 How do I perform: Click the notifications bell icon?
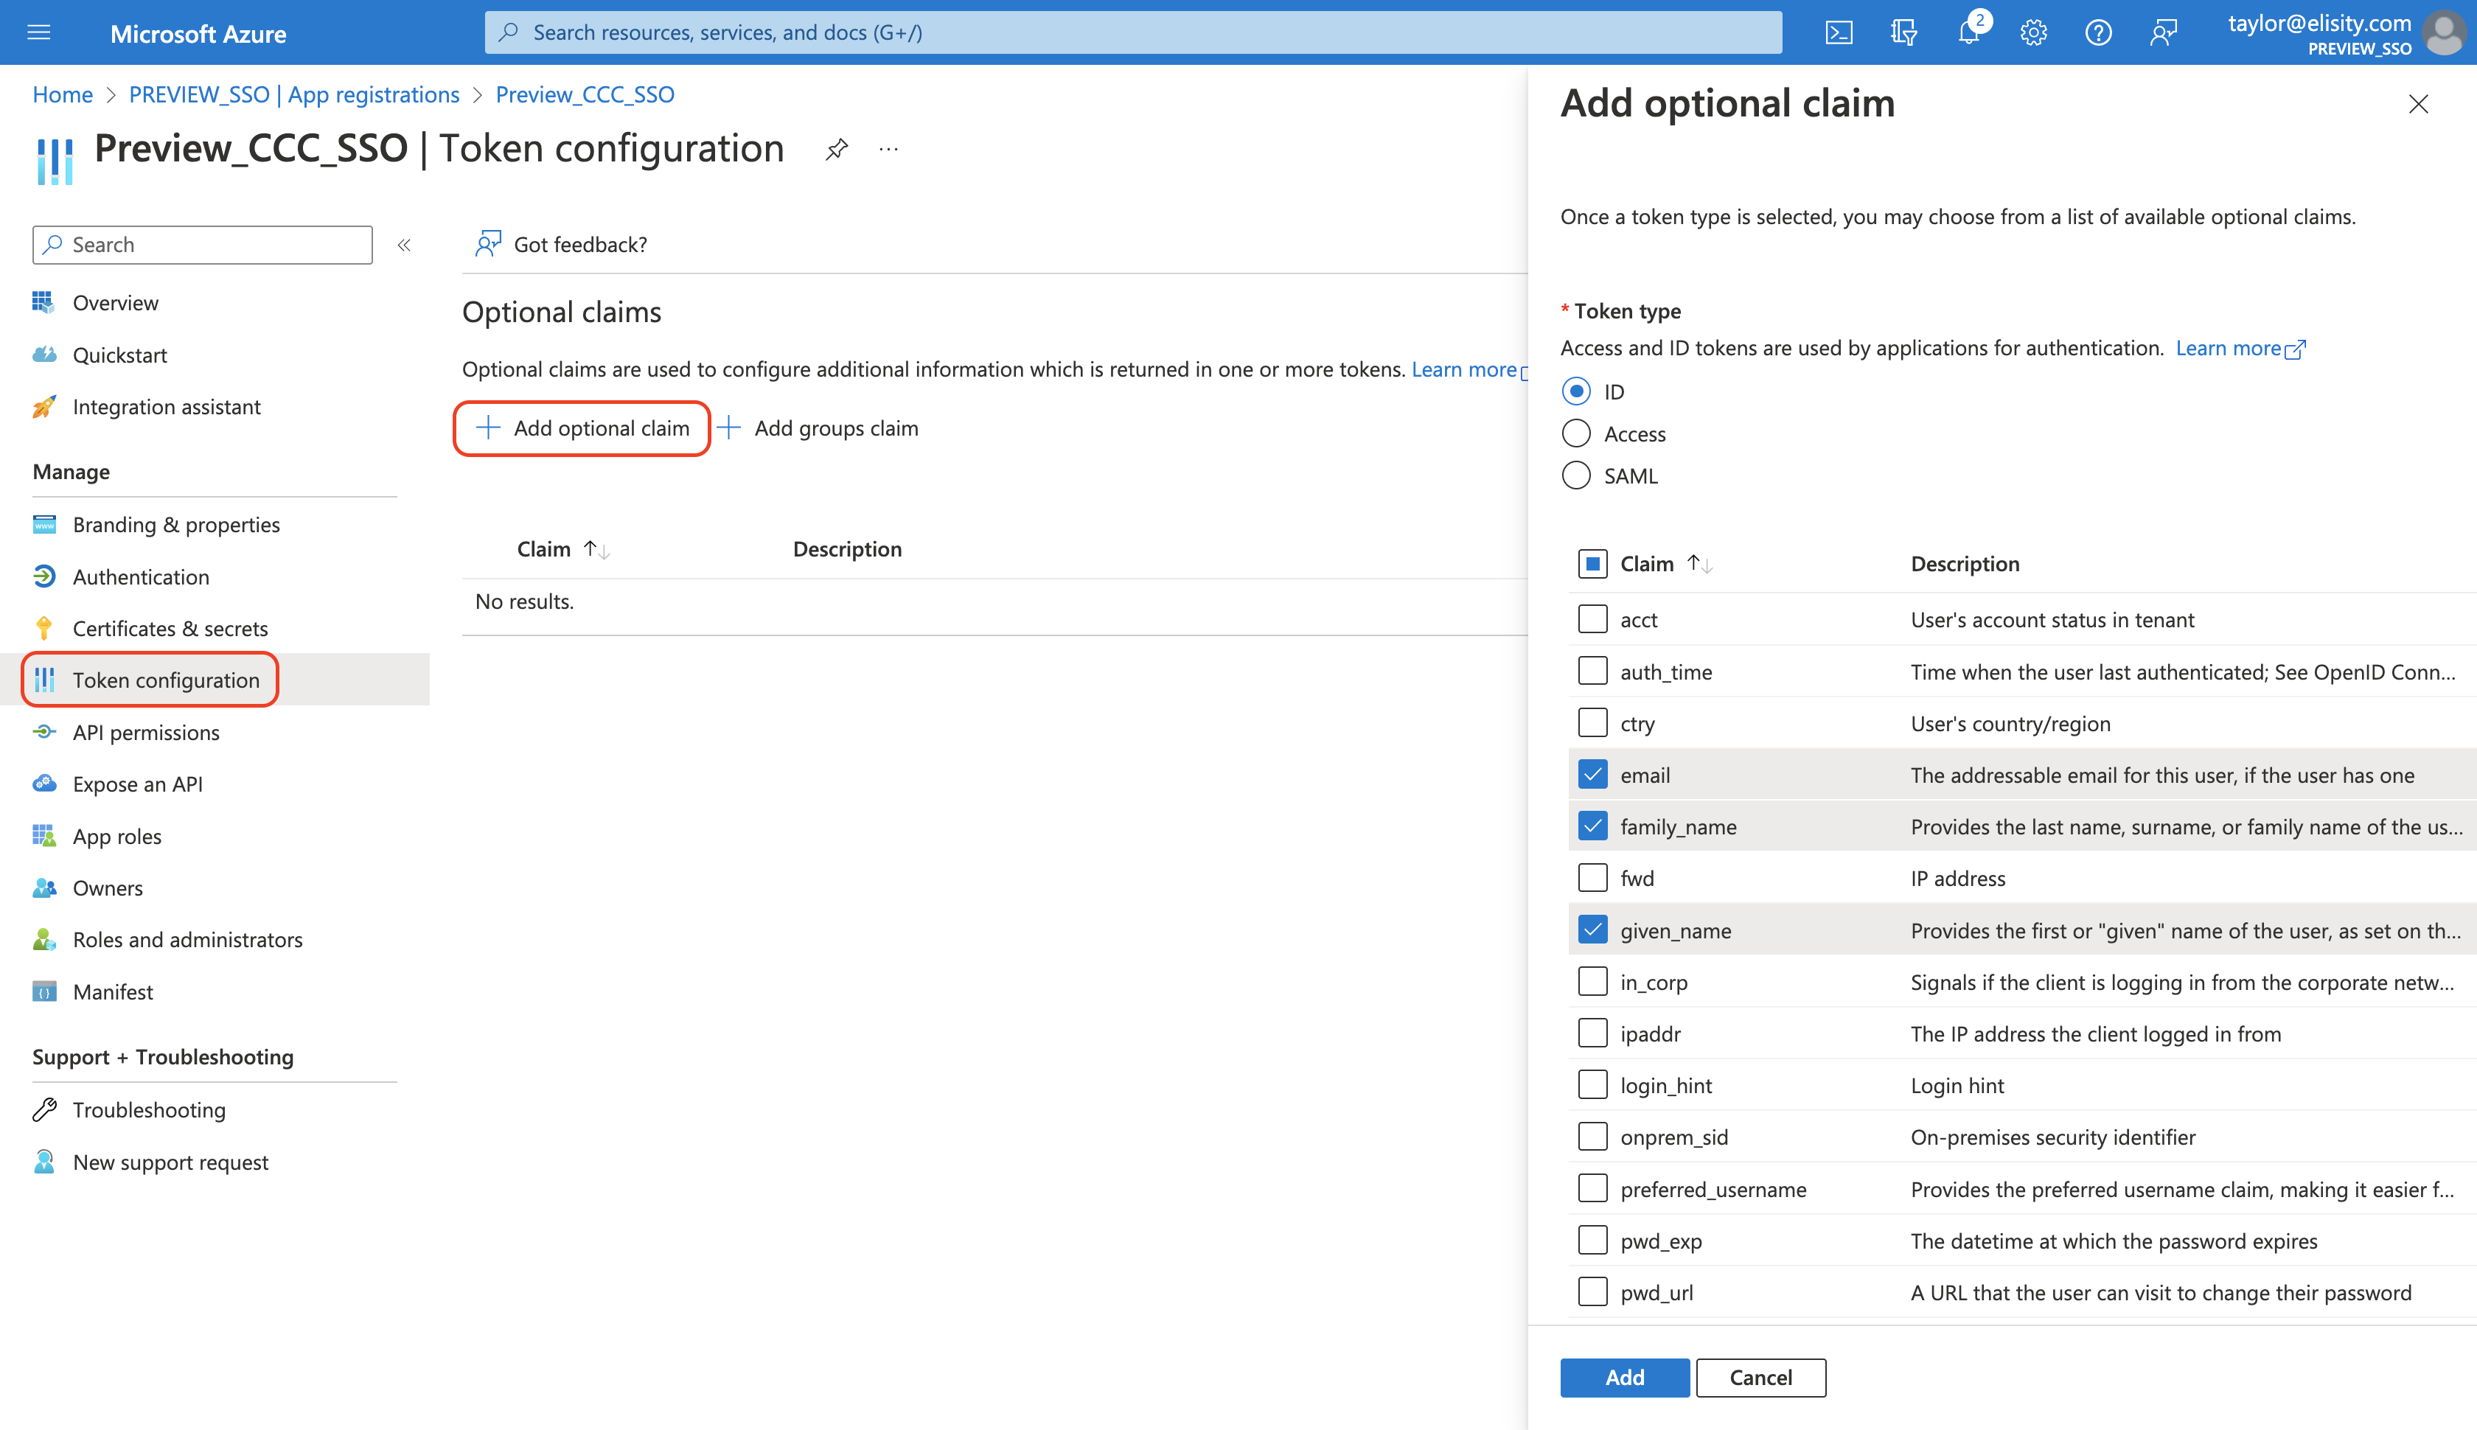tap(1968, 32)
